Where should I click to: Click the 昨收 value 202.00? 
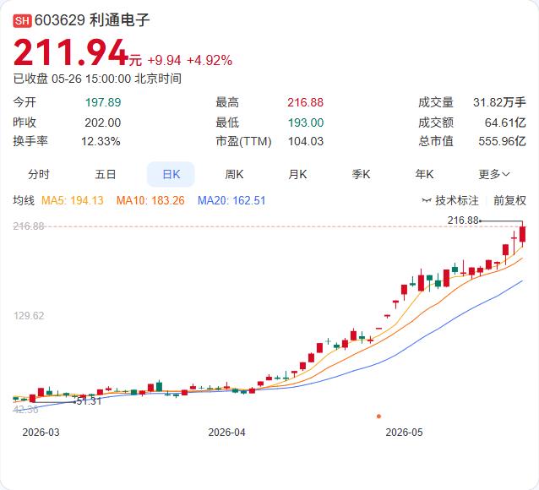(103, 122)
